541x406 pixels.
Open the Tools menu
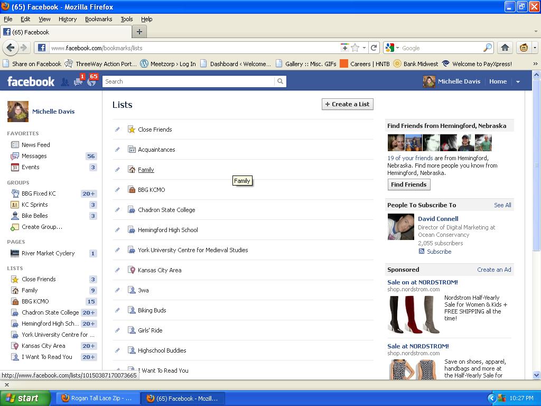click(127, 19)
